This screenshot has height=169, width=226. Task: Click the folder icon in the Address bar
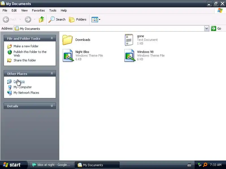[17, 28]
